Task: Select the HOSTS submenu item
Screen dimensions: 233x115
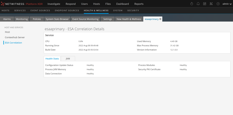Action: click(x=5, y=11)
